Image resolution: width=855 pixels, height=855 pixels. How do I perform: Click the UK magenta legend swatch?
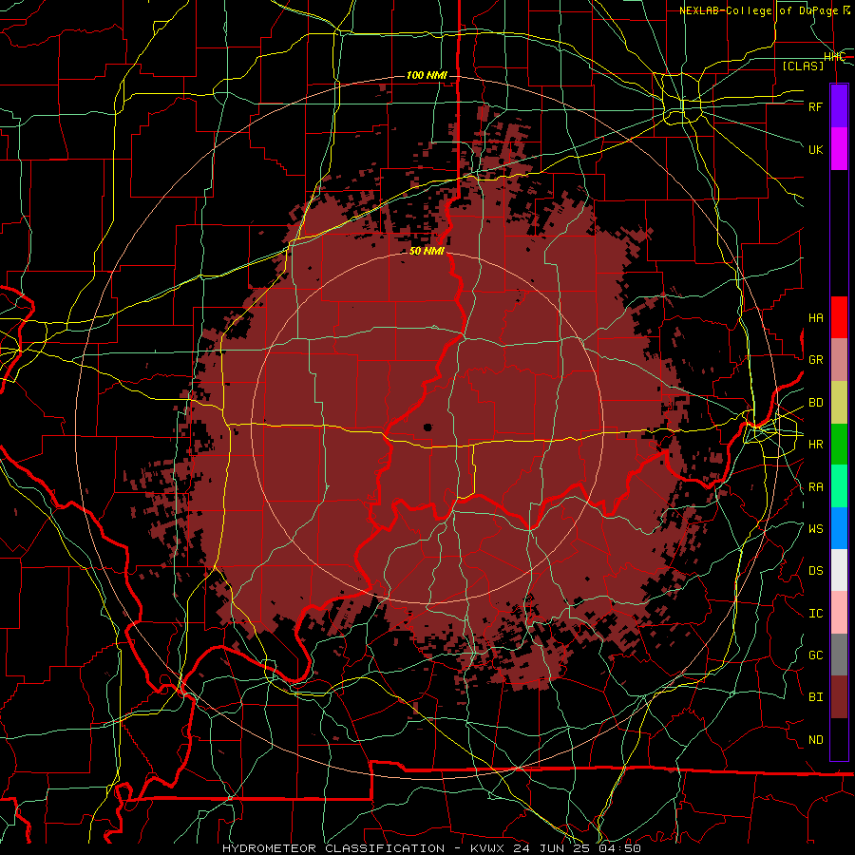point(839,149)
